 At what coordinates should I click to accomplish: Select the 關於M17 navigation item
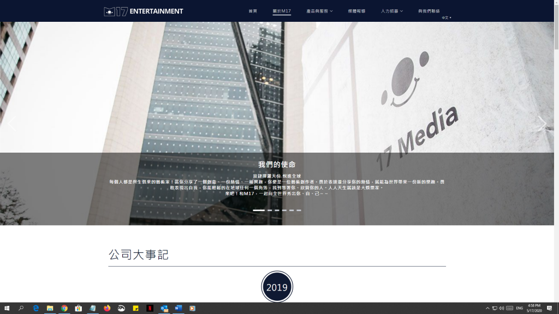point(282,11)
